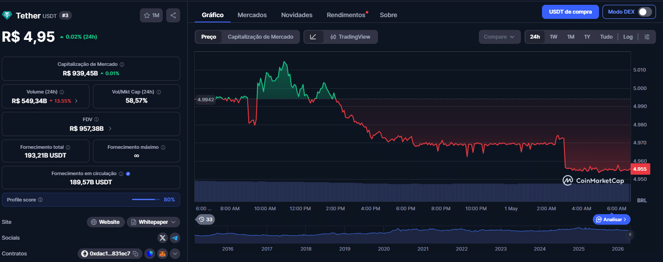Viewport: 663px width, 262px height.
Task: Open the Compare dropdown
Action: [499, 37]
